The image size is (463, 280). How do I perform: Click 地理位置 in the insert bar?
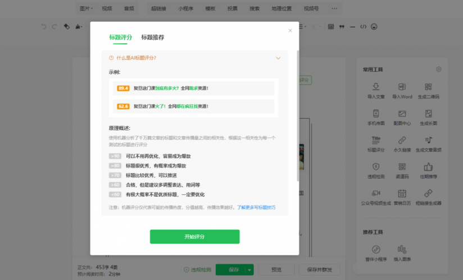click(282, 8)
